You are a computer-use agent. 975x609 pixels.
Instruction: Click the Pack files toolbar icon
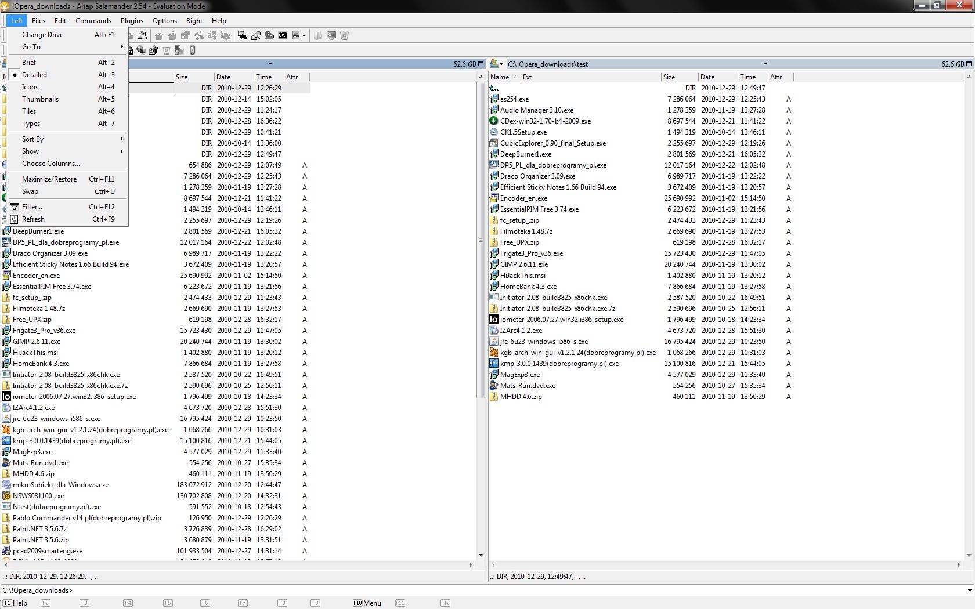[159, 35]
